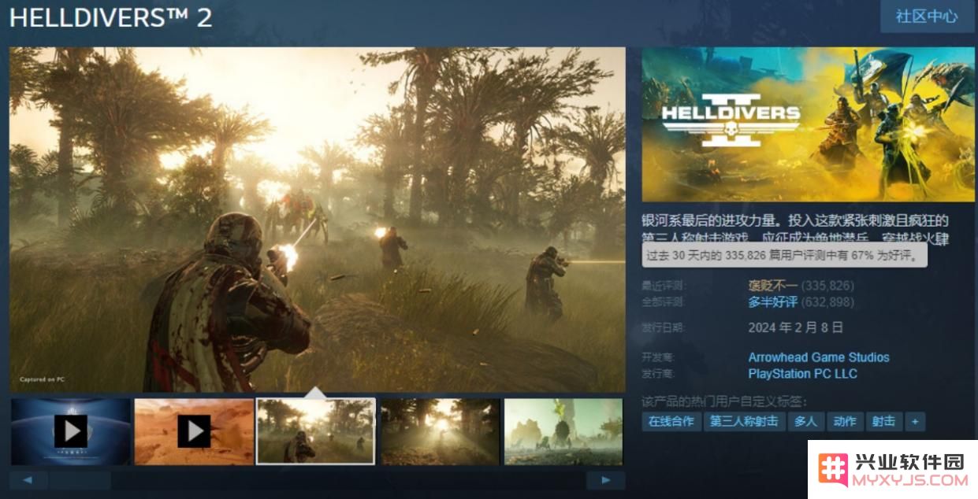Play the first trailer video thumbnail
The height and width of the screenshot is (499, 978).
71,431
